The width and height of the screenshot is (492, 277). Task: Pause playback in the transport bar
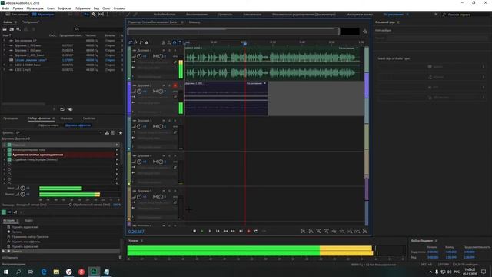pyautogui.click(x=210, y=231)
